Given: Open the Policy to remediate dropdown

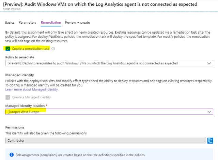Looking at the screenshot, I should pyautogui.click(x=109, y=63).
